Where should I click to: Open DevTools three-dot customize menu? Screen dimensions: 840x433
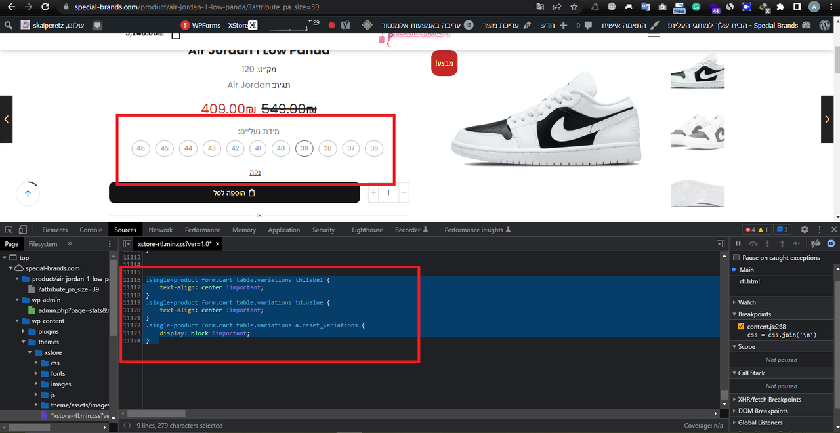point(820,230)
